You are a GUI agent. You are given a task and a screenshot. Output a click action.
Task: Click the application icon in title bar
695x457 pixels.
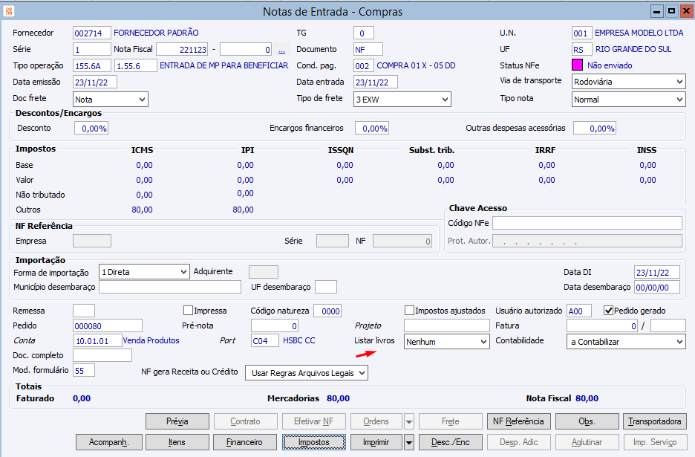point(9,11)
